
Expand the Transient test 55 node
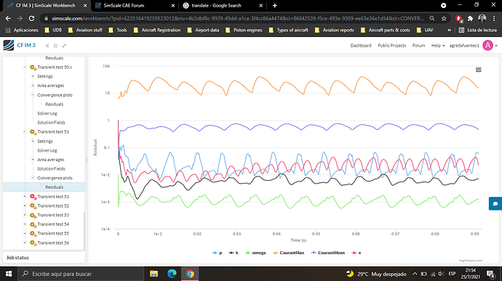coord(25,233)
